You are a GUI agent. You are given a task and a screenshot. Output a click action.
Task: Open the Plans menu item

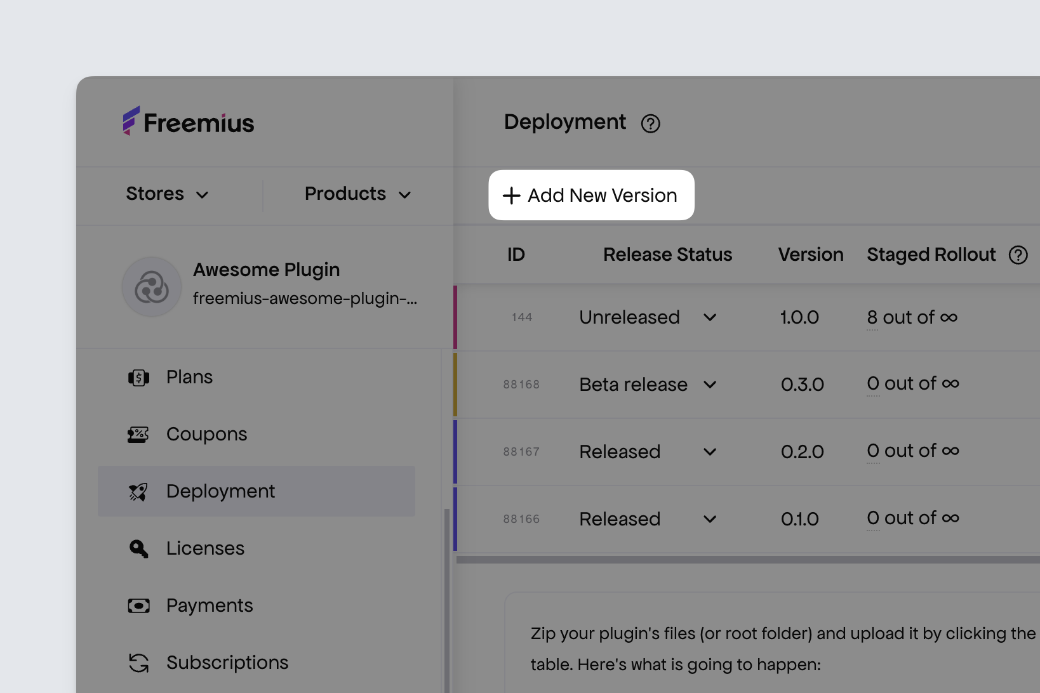[x=257, y=377]
